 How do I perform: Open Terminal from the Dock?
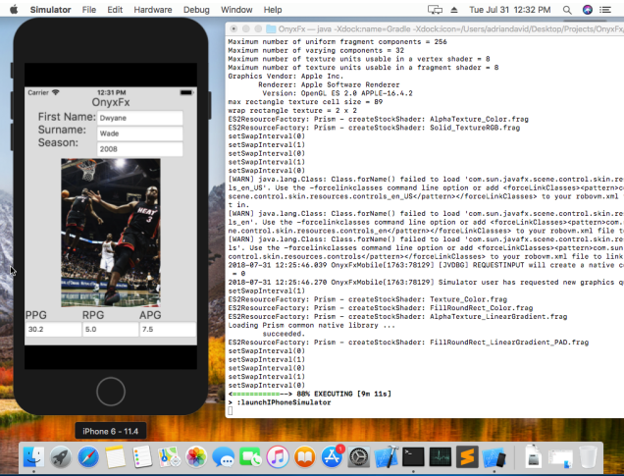tap(413, 457)
